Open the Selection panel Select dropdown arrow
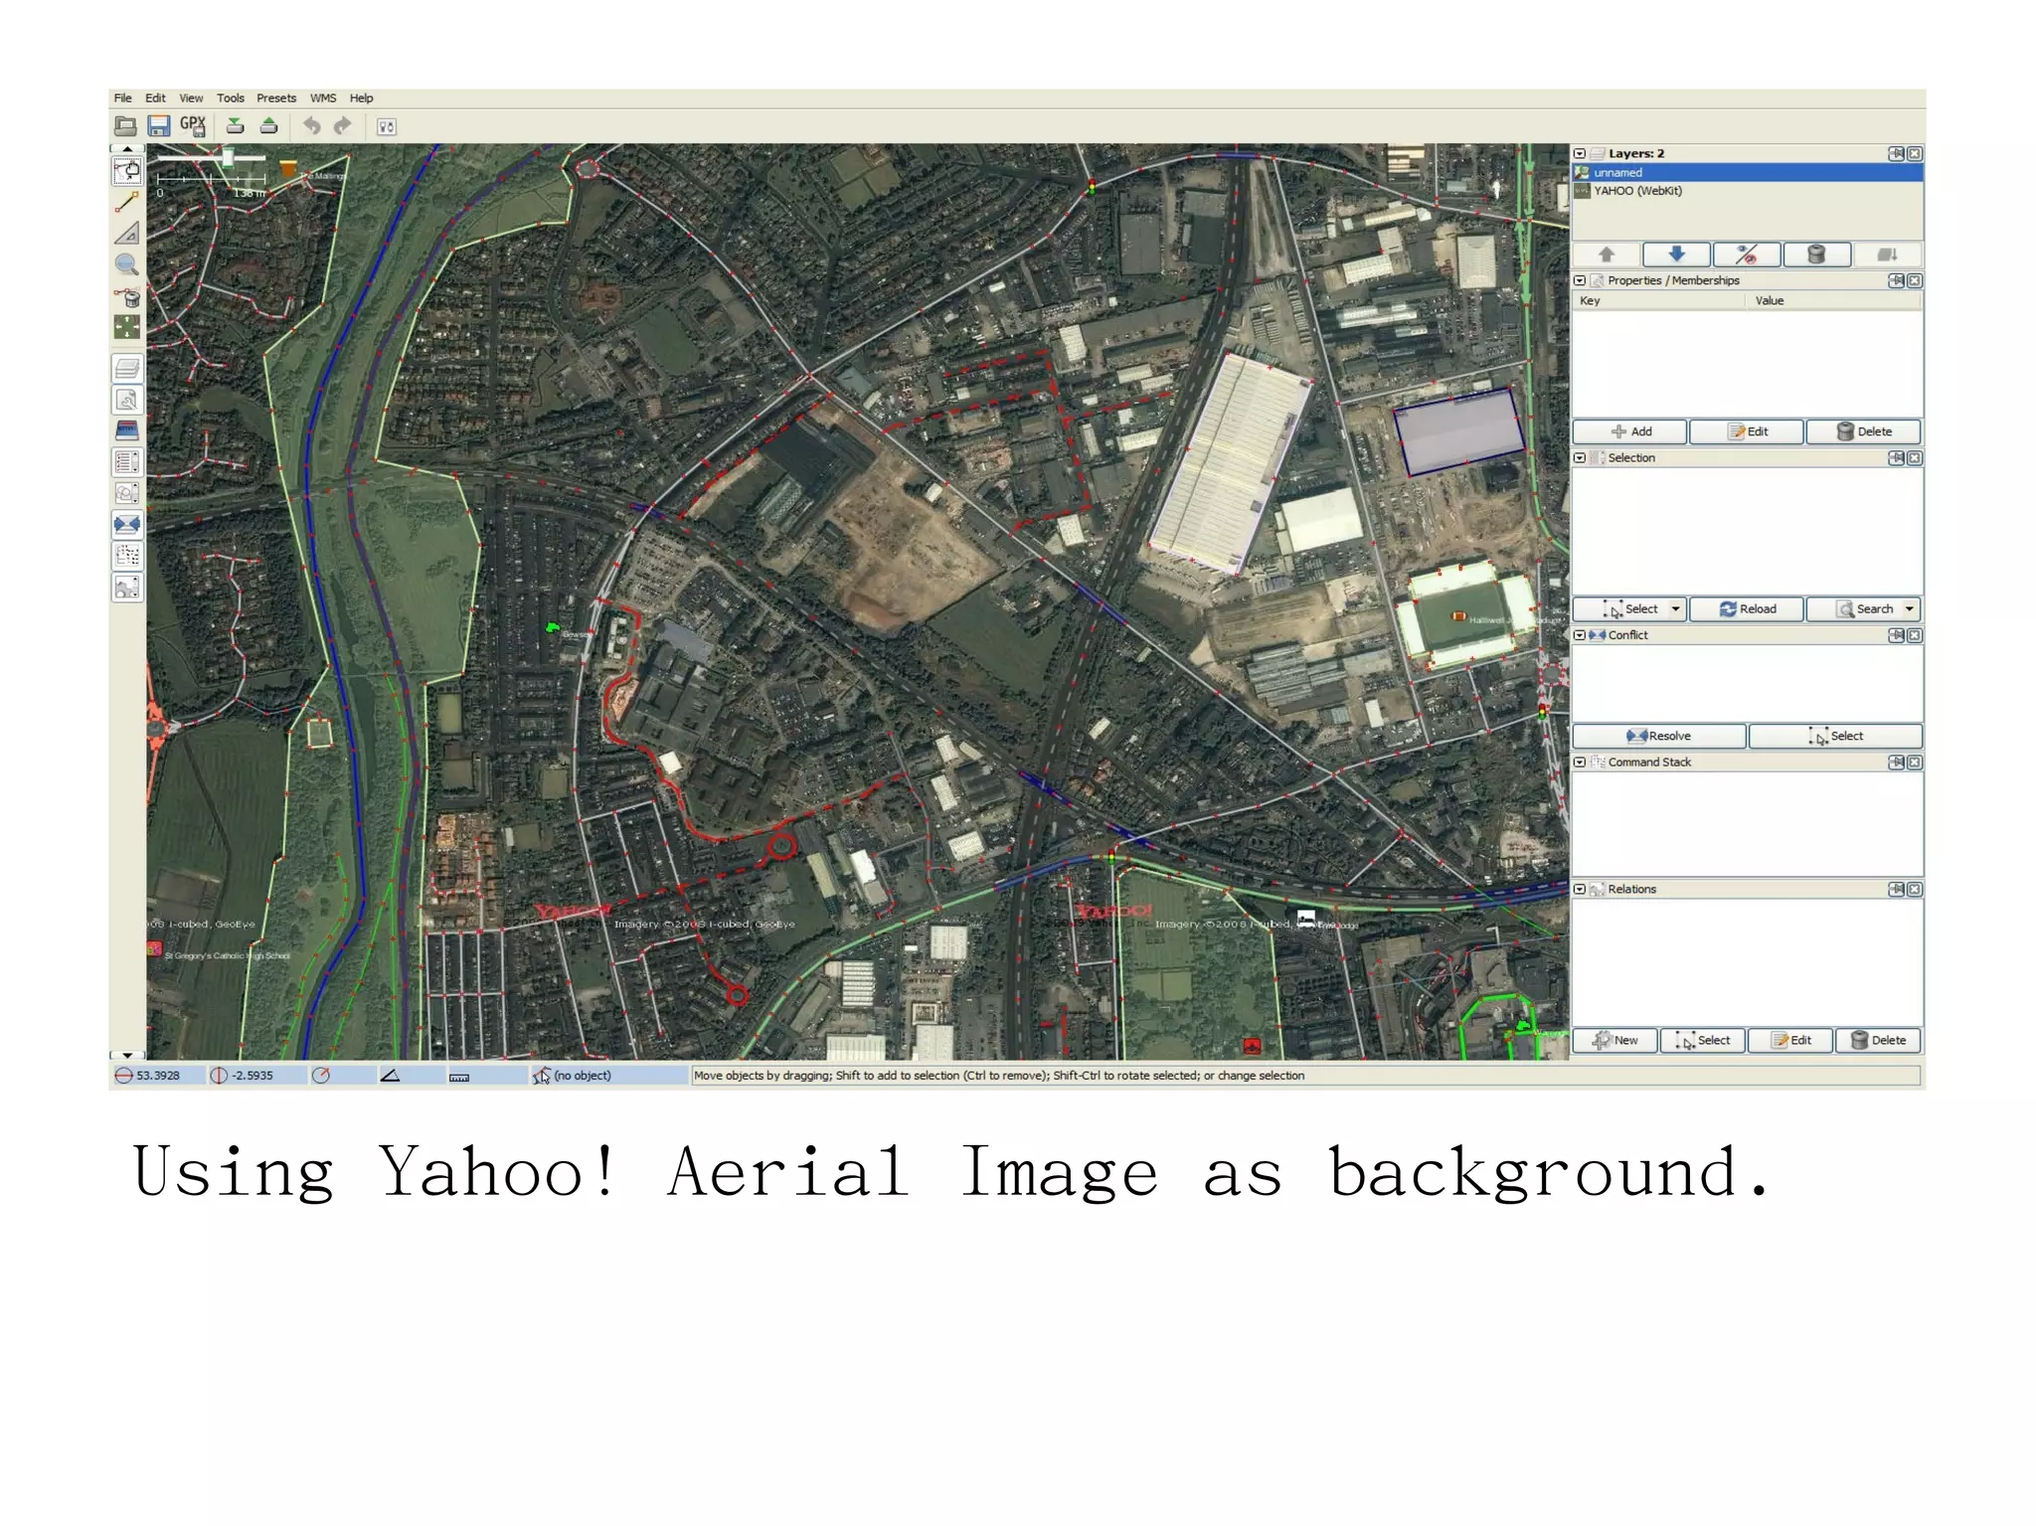This screenshot has height=1526, width=2036. 1675,609
